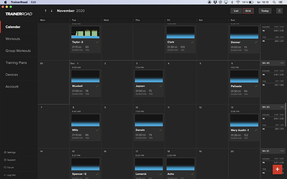287x179 pixels.
Task: Add a new item with red plus button
Action: tap(277, 169)
